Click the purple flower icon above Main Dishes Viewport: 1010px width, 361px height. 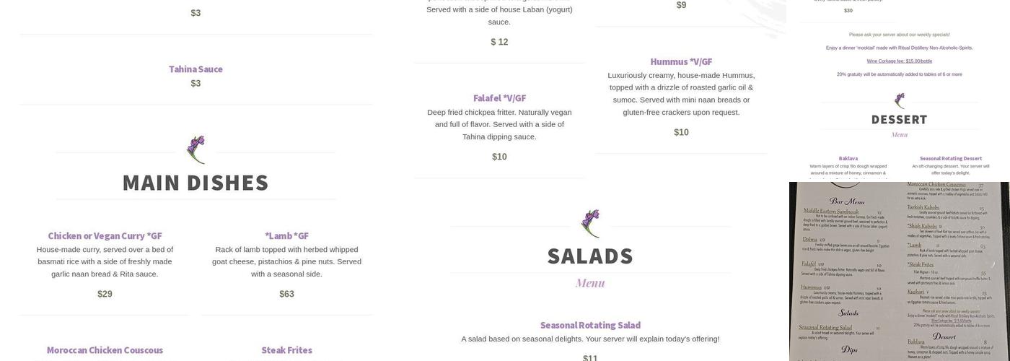point(196,149)
